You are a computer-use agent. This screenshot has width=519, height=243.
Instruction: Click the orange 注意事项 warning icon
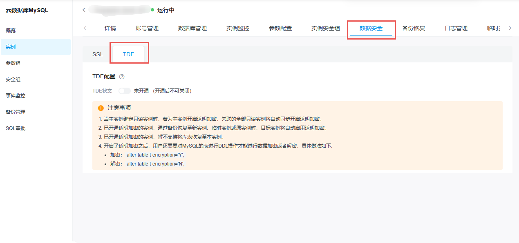click(x=101, y=108)
